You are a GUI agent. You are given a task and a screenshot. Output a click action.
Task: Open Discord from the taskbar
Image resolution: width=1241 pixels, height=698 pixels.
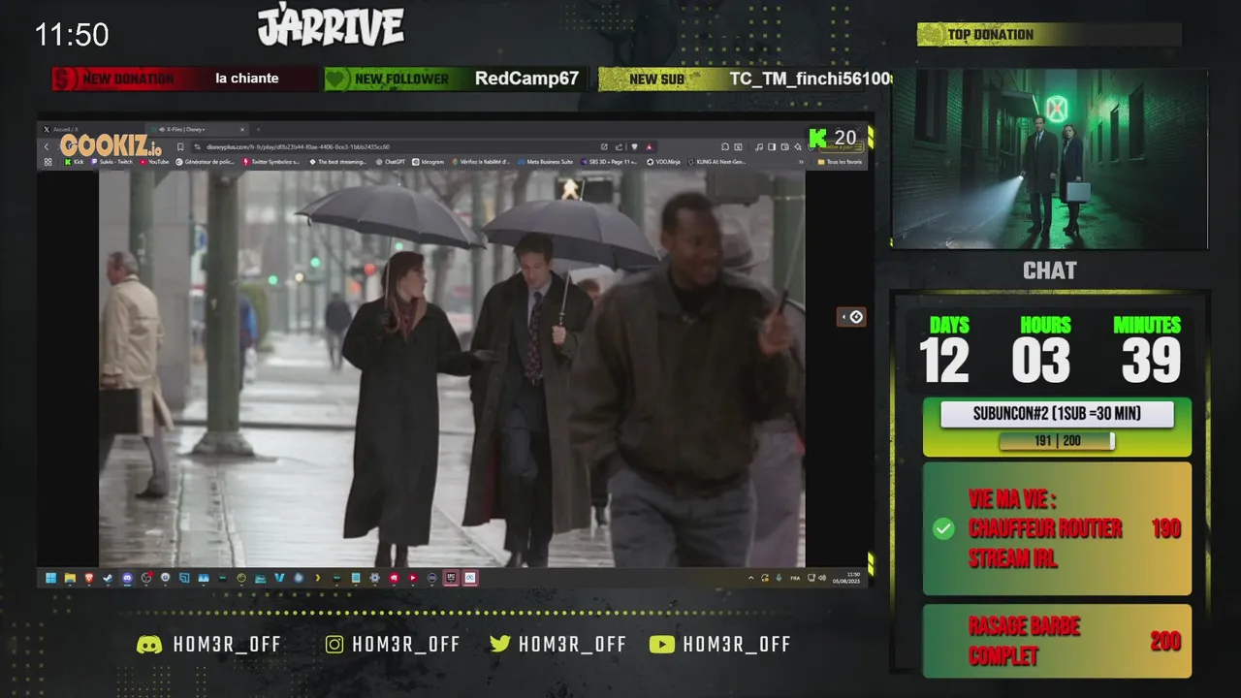click(127, 578)
